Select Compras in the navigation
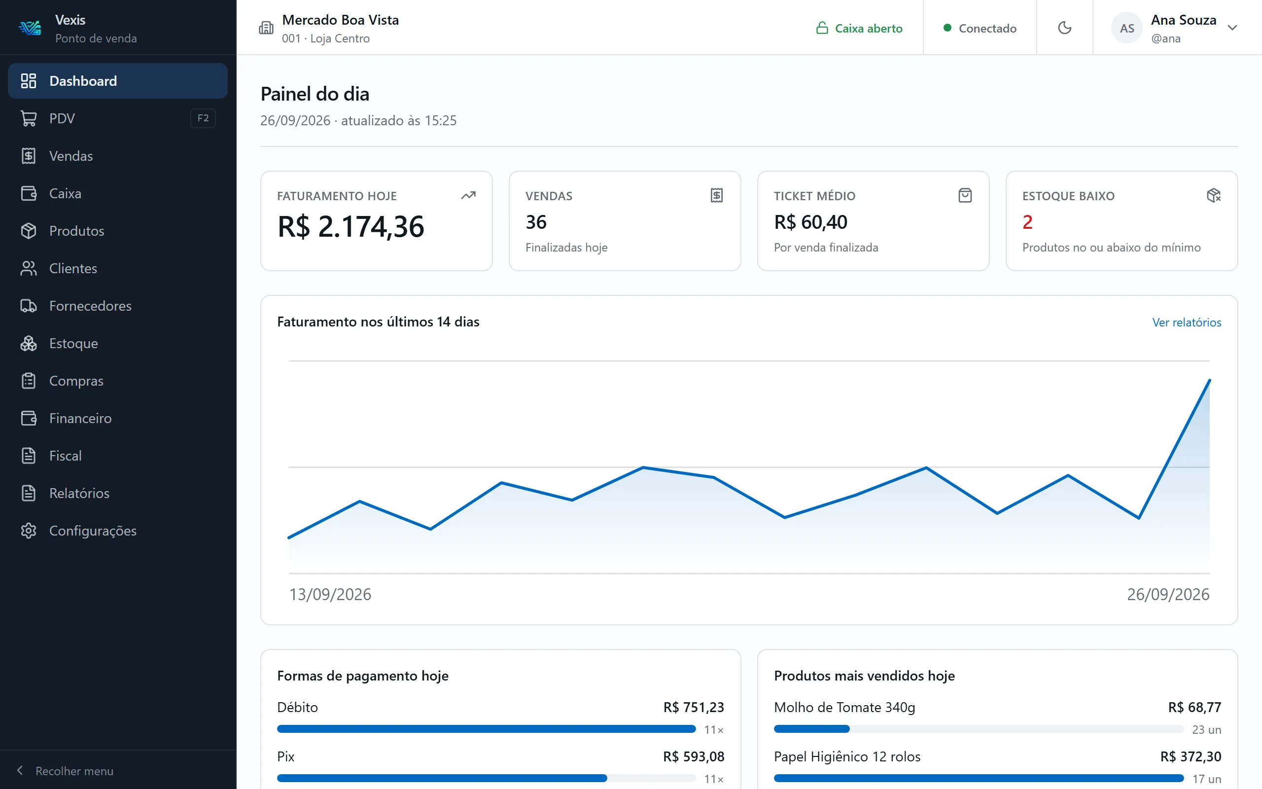 pyautogui.click(x=118, y=381)
